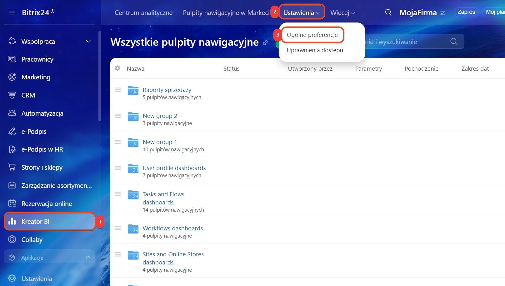Toggle the Ustawienia dropdown in top navigation

pyautogui.click(x=301, y=13)
